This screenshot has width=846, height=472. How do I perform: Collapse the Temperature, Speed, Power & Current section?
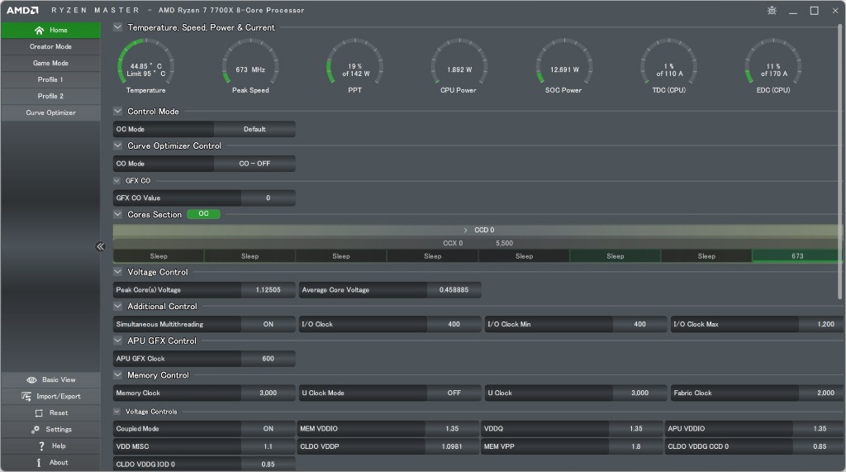(118, 27)
